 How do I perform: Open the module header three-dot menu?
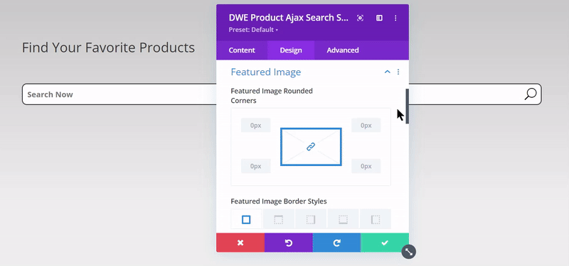click(395, 18)
